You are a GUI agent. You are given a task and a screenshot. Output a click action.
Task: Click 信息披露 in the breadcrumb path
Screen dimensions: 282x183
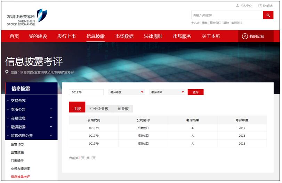click(x=27, y=72)
